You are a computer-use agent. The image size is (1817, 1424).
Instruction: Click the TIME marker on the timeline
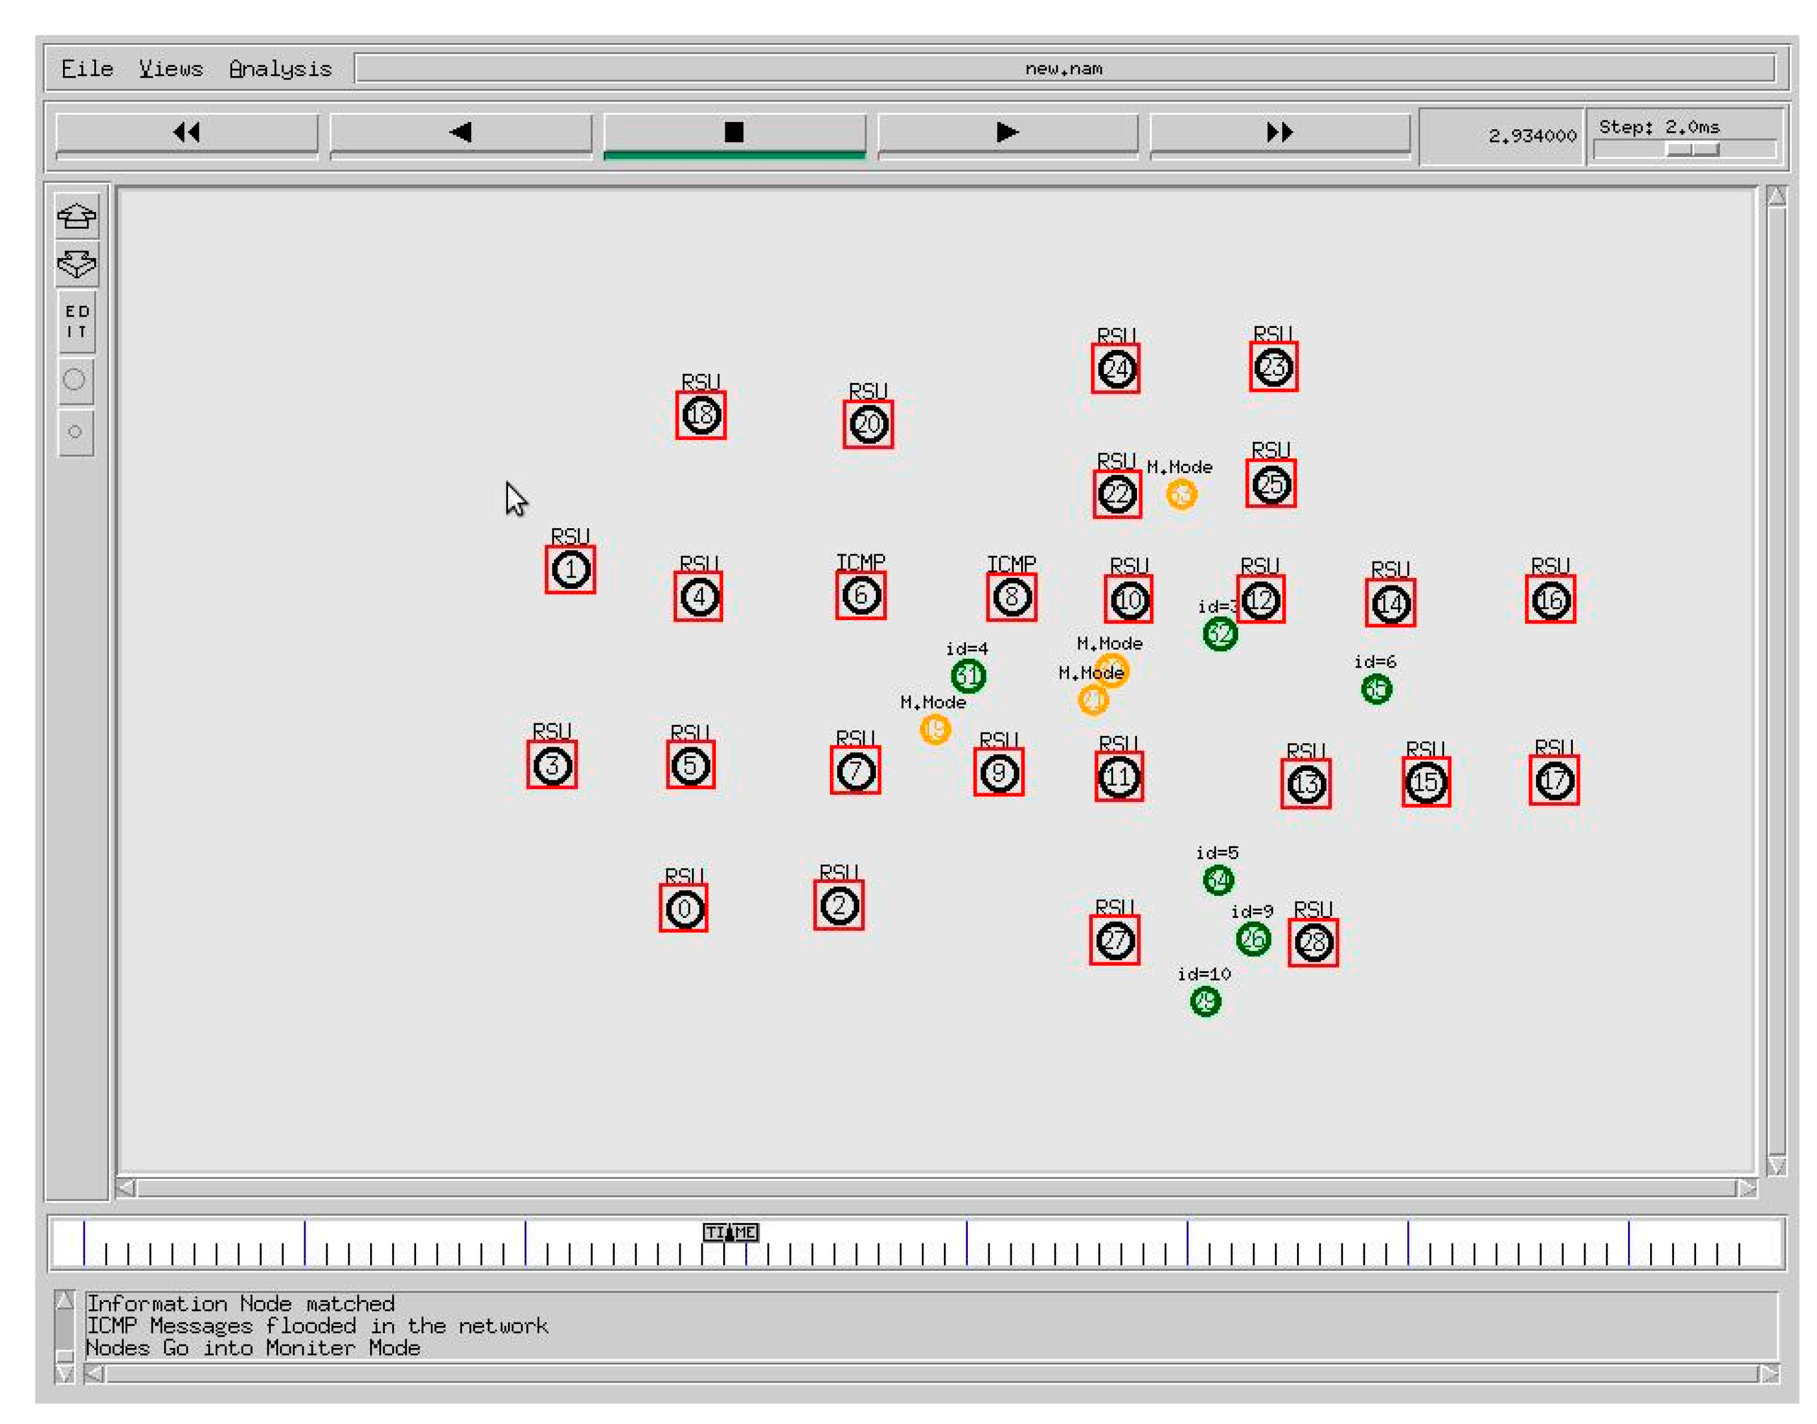(x=730, y=1232)
